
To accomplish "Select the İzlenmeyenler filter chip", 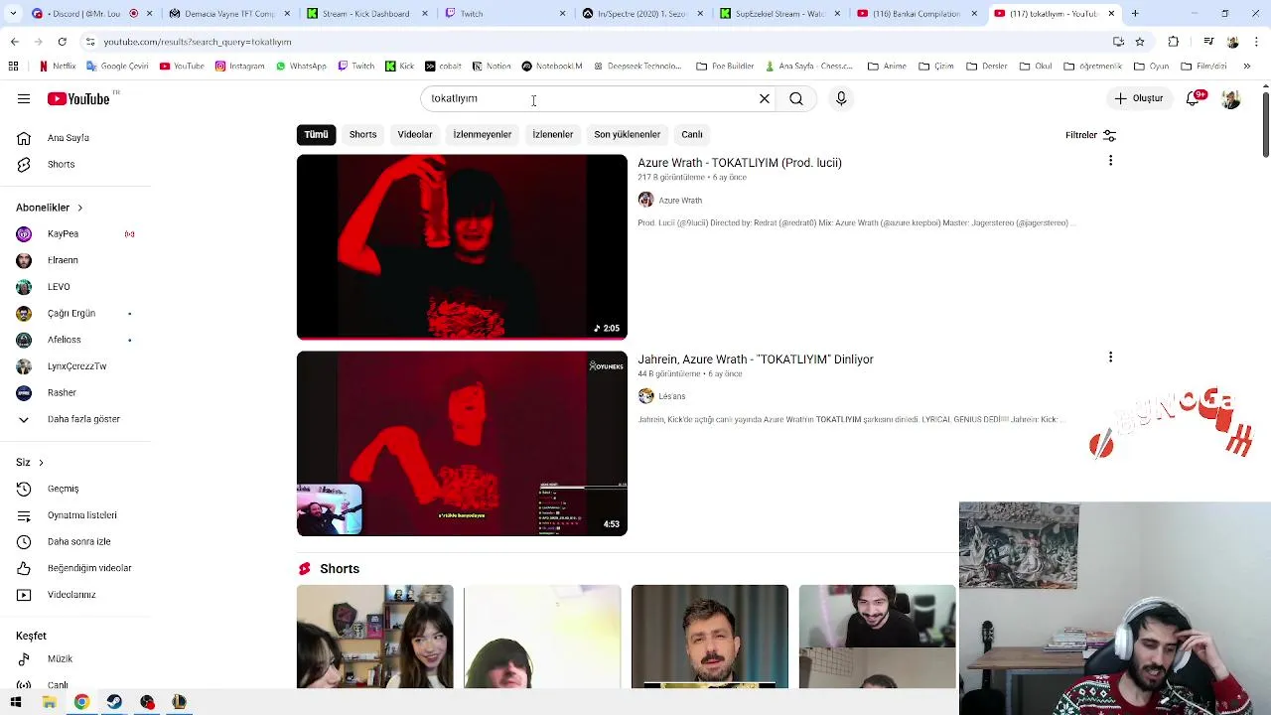I will 482,134.
